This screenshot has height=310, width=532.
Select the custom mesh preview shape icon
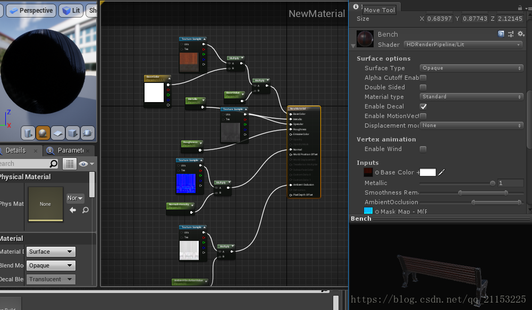click(x=88, y=133)
